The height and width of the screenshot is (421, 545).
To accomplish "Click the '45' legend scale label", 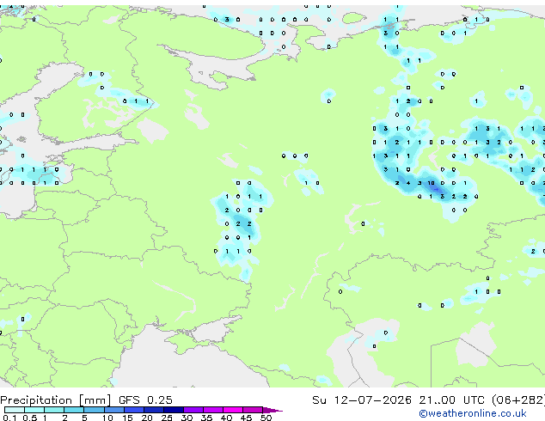I will [246, 418].
